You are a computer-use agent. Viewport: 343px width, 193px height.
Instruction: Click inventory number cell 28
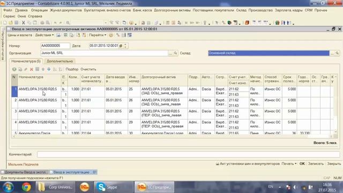(x=133, y=114)
